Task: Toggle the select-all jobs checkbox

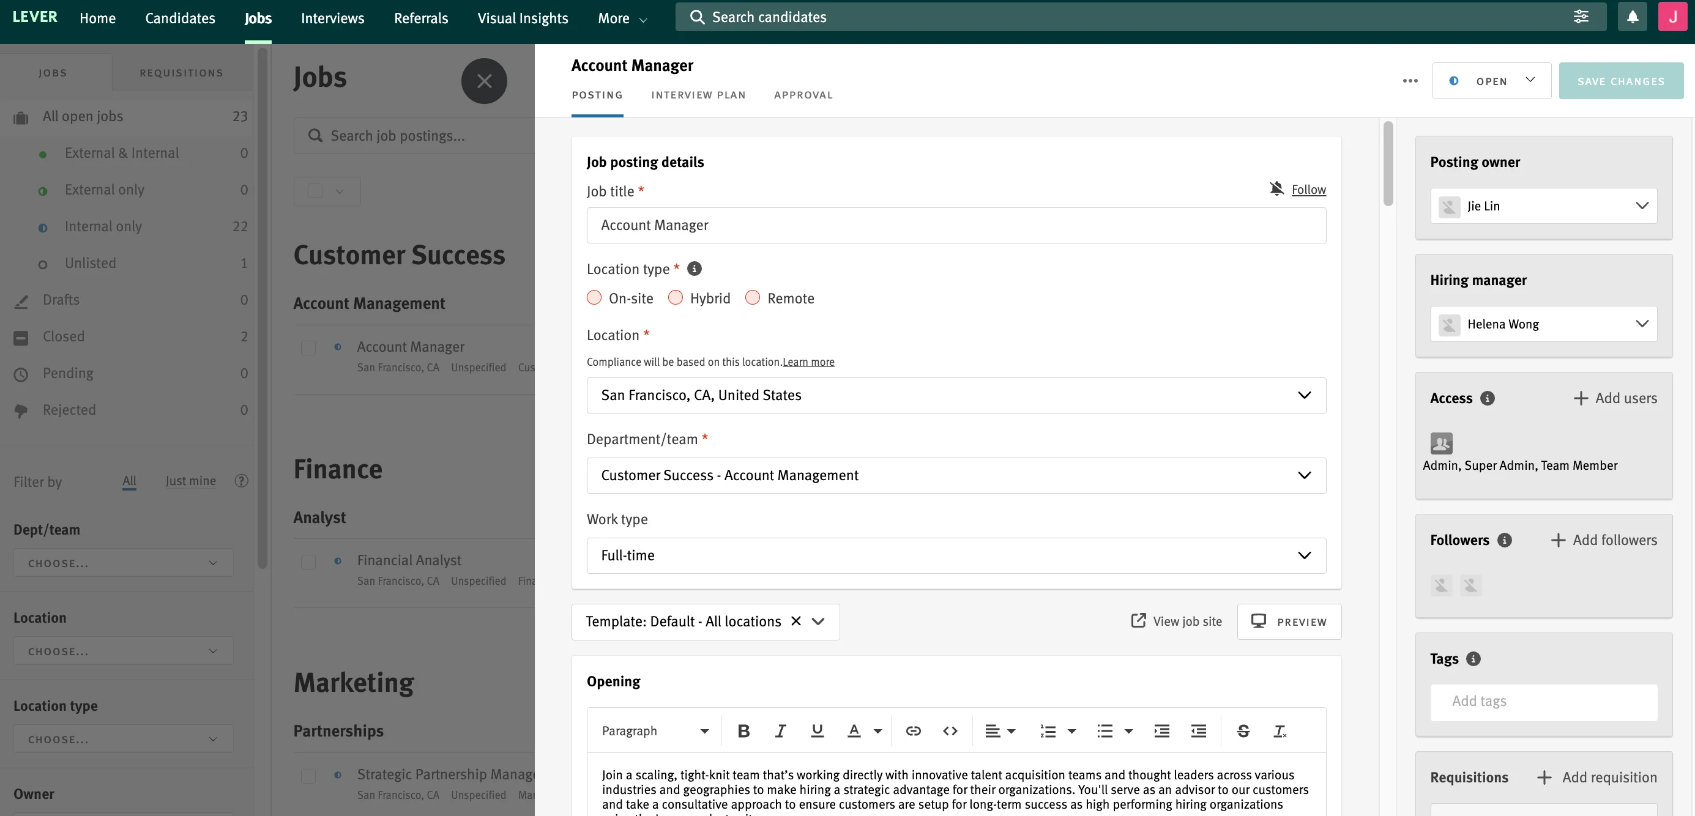Action: tap(315, 191)
